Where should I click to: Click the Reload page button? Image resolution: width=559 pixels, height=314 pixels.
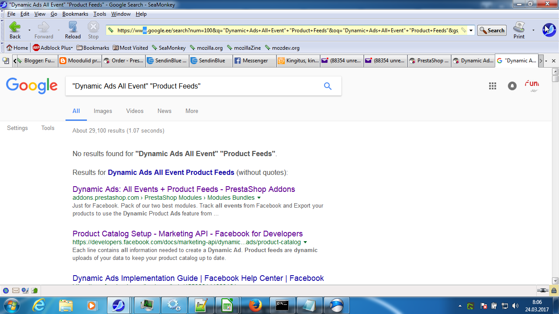(73, 30)
